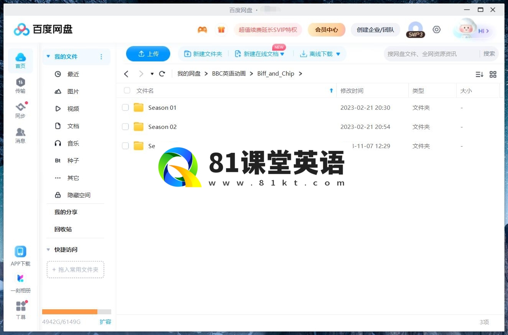Click APP下载 icon
This screenshot has width=508, height=335.
(x=20, y=252)
